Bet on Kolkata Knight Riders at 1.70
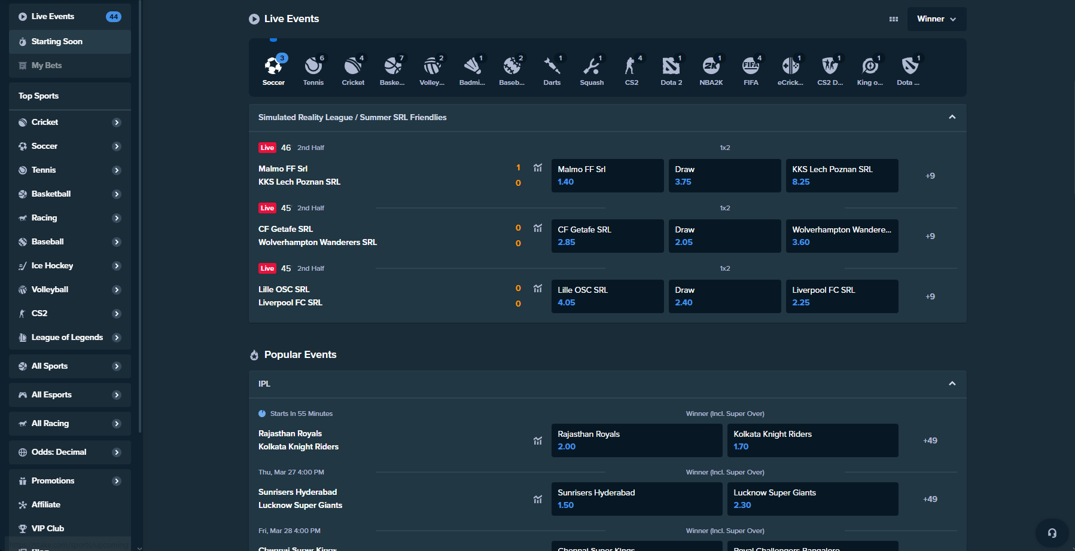The width and height of the screenshot is (1075, 551). click(812, 440)
